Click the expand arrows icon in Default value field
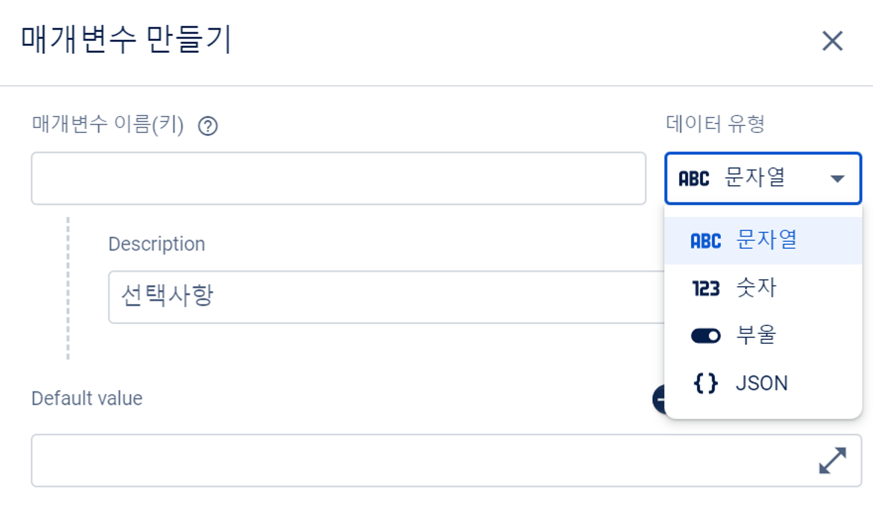Viewport: 873px width, 509px height. pyautogui.click(x=832, y=461)
